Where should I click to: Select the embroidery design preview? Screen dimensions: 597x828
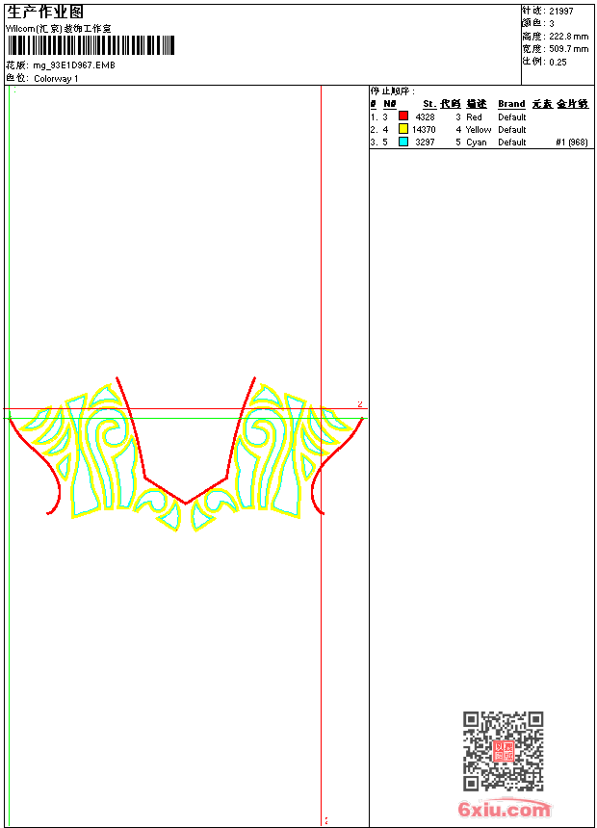pyautogui.click(x=186, y=454)
